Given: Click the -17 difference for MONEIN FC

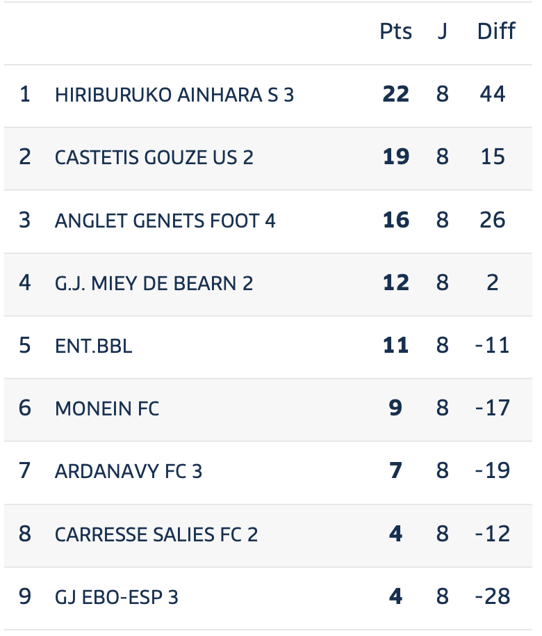Looking at the screenshot, I should click(x=493, y=408).
